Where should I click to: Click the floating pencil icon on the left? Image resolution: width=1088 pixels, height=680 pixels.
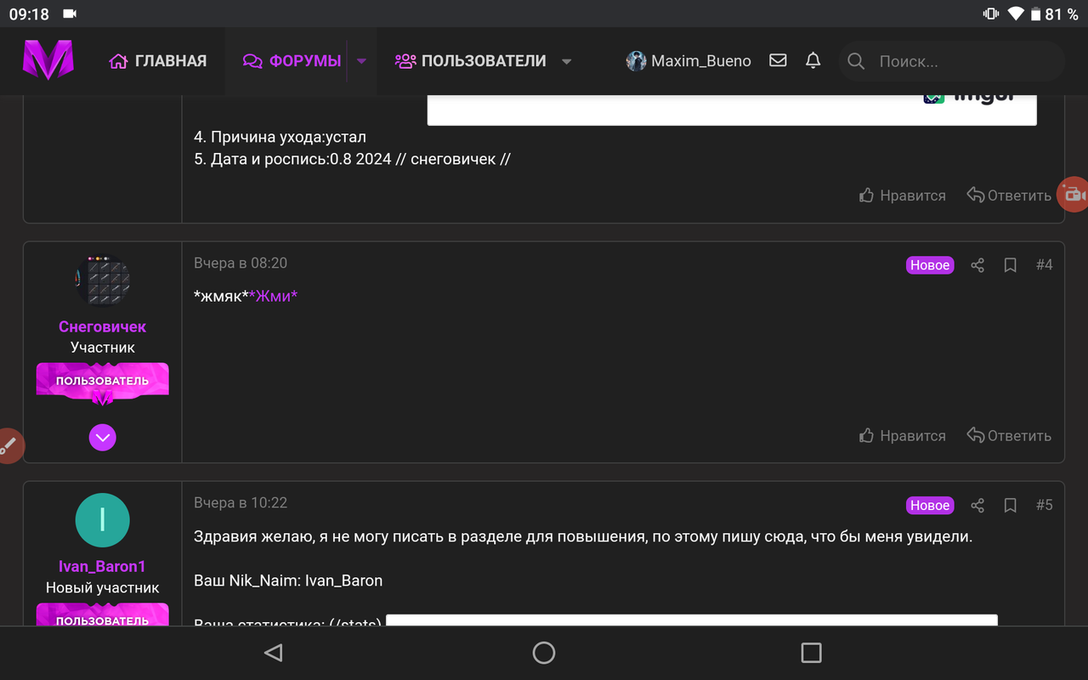coord(10,445)
